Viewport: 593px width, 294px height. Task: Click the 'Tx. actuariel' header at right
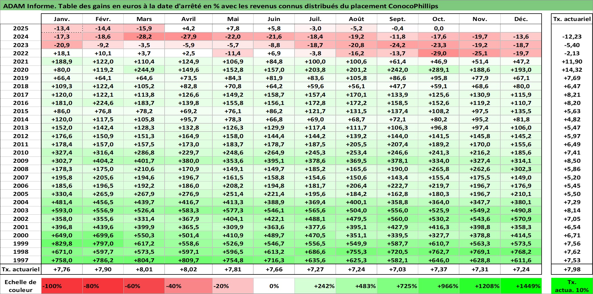point(572,19)
